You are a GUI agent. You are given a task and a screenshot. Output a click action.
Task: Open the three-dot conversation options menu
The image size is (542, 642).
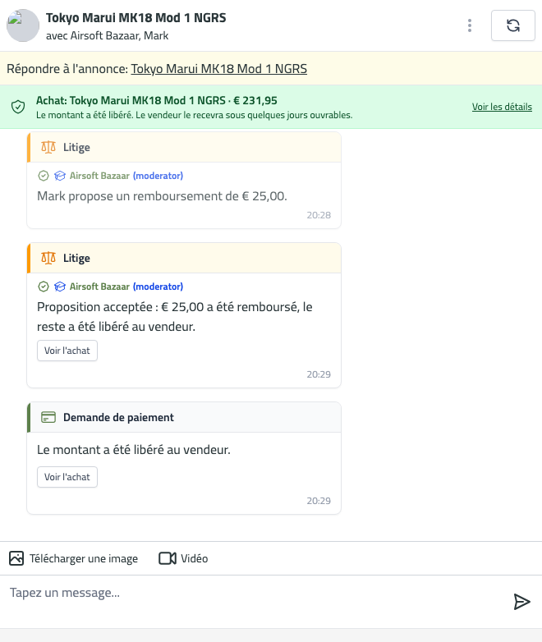point(470,25)
